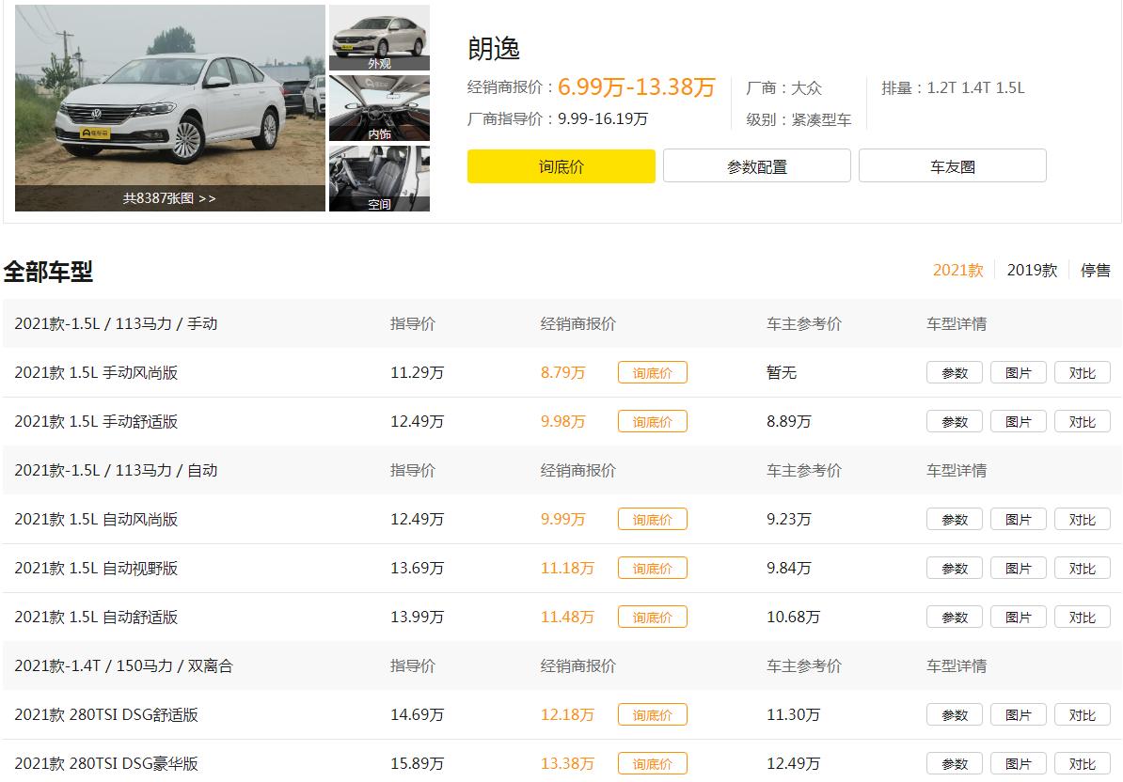View the 内饰 interior thumbnail
The image size is (1123, 782).
(x=379, y=108)
